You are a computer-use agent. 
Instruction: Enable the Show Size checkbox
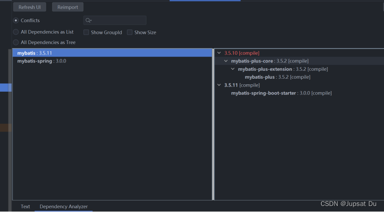(x=129, y=32)
